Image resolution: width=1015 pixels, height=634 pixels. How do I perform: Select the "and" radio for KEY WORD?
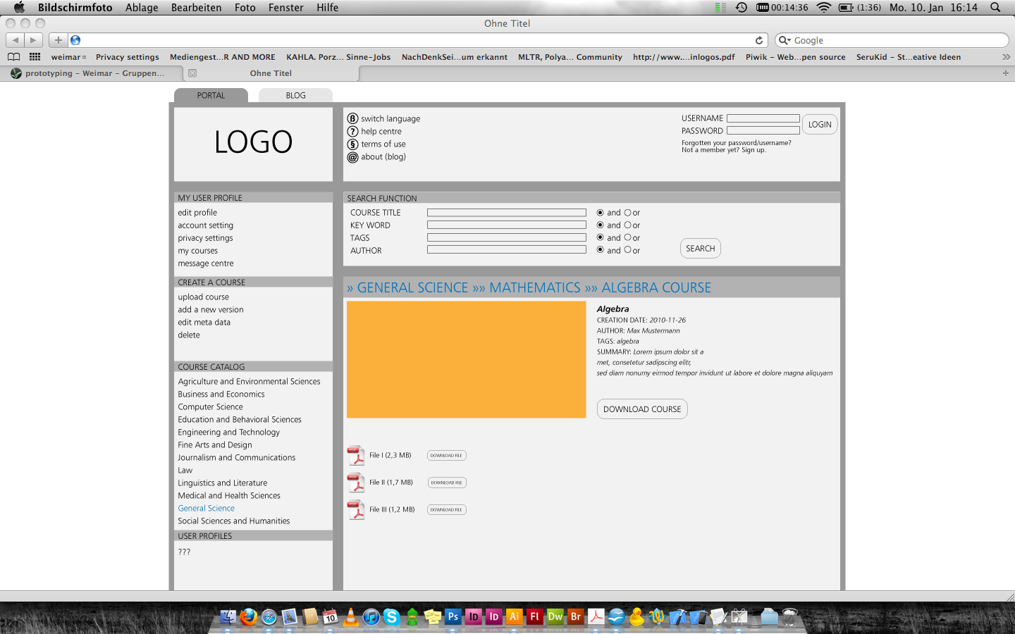(601, 225)
